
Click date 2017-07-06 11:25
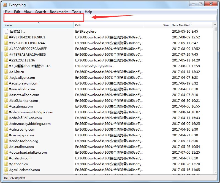[x=186, y=153]
